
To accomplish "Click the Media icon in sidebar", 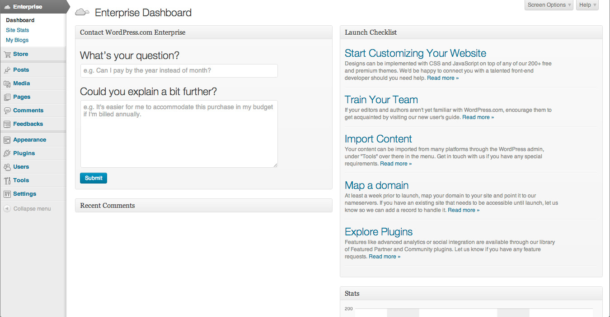I will (x=7, y=83).
